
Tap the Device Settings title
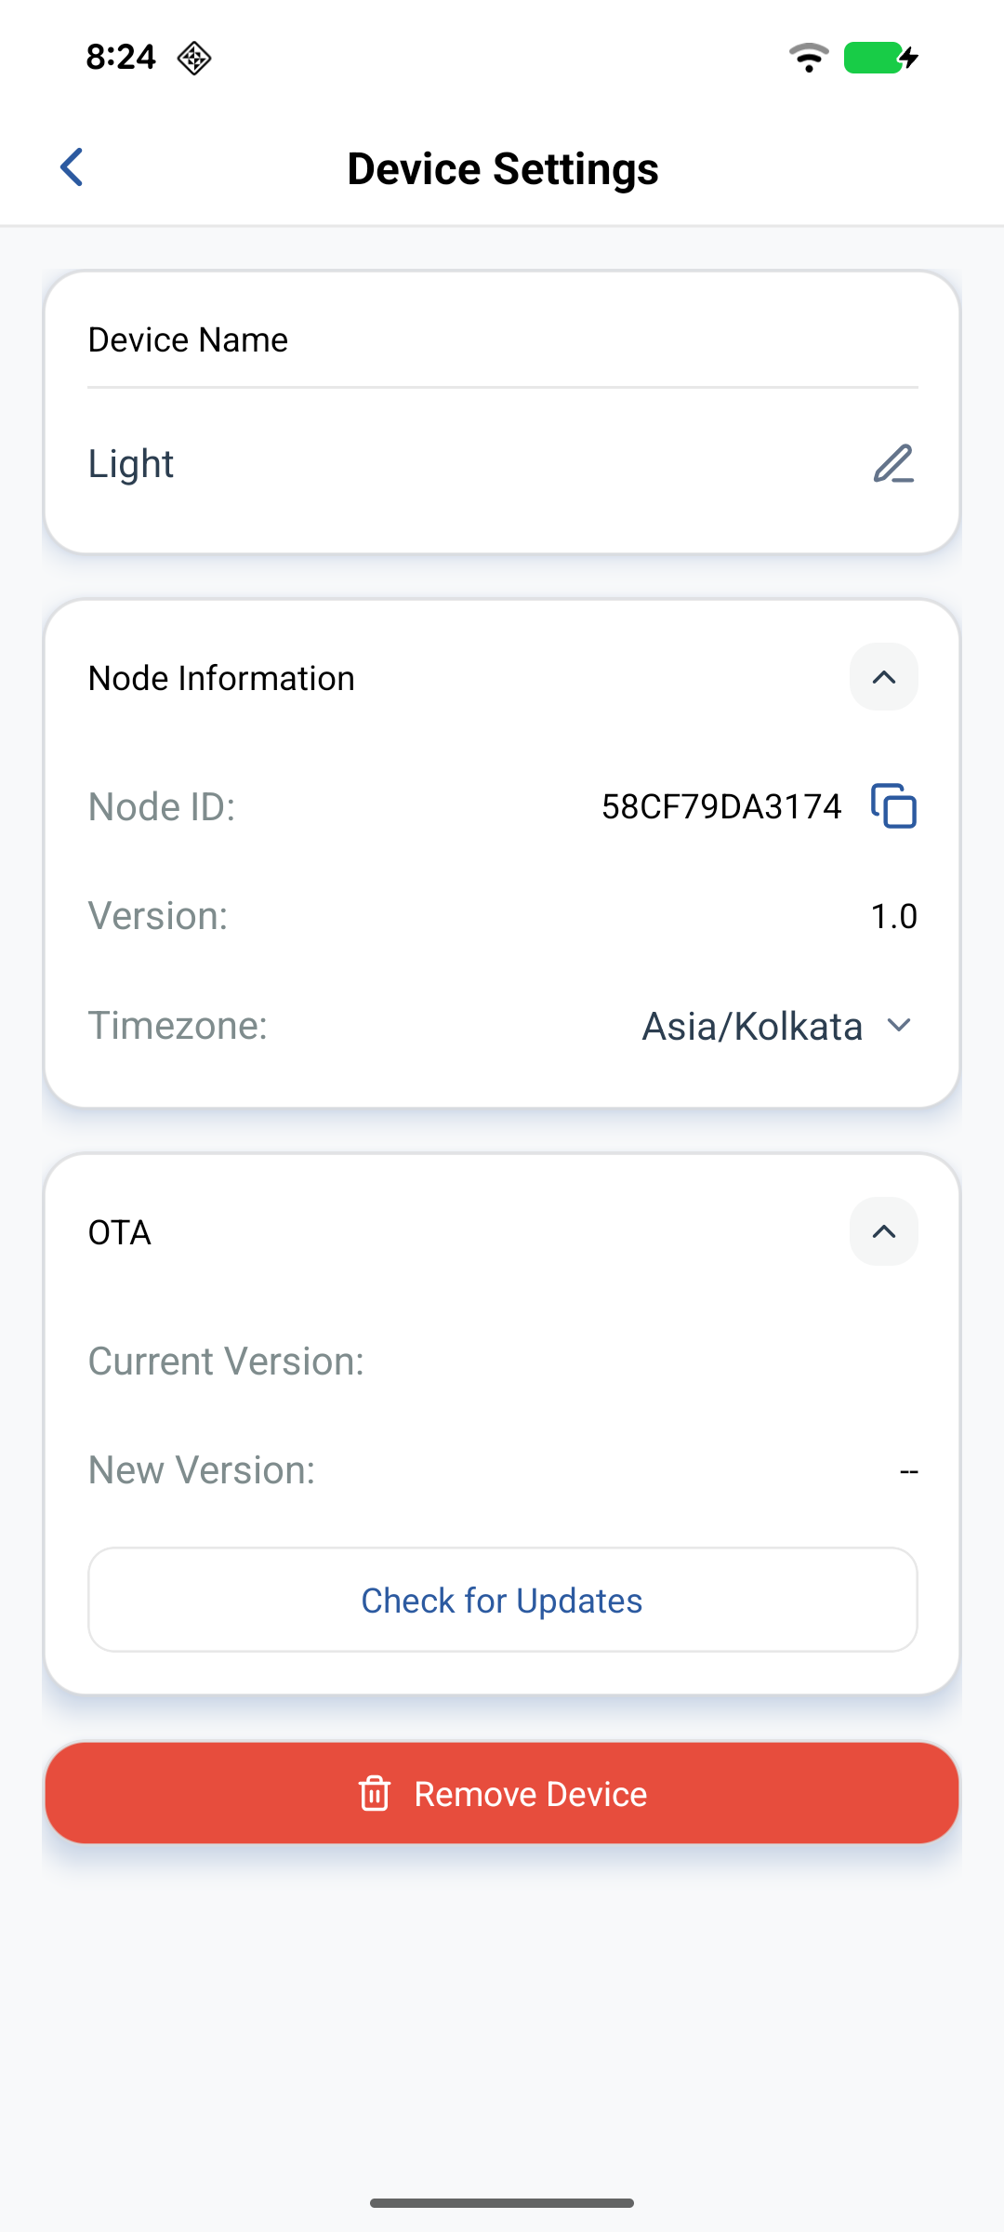tap(502, 168)
